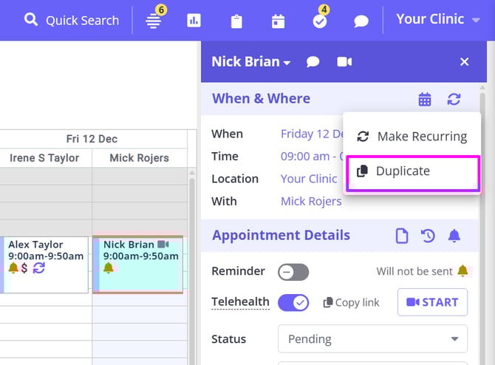
Task: Open the Status Pending dropdown
Action: pos(372,339)
